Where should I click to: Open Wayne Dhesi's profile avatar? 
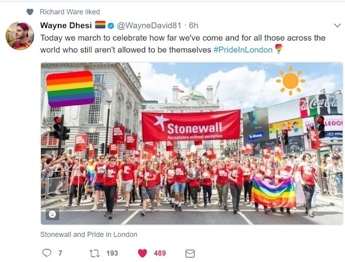[20, 36]
